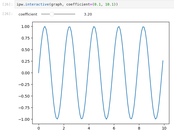Click the 3.20 slider readout value
The width and height of the screenshot is (174, 134).
click(x=88, y=14)
